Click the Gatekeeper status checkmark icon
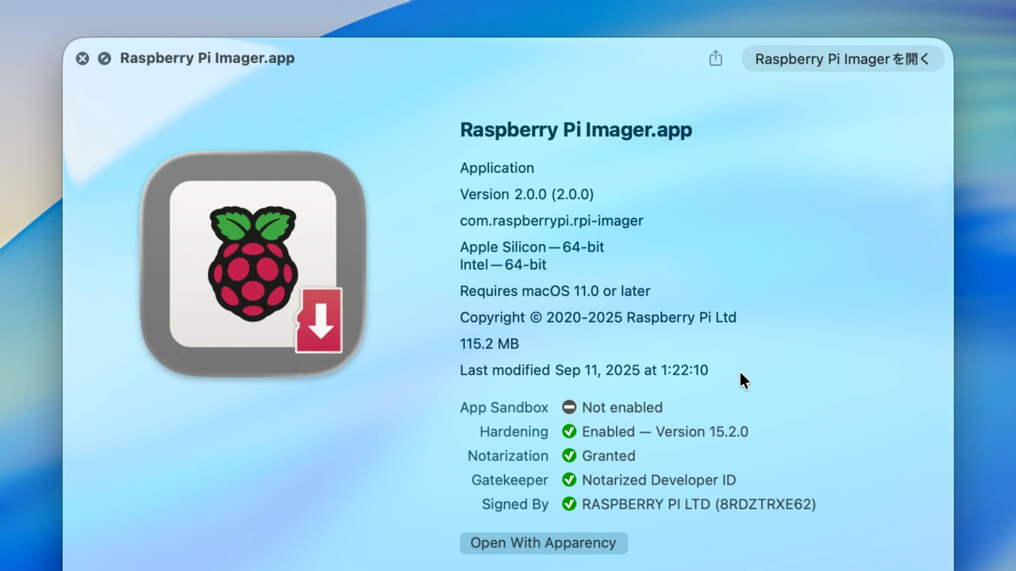 pos(569,480)
